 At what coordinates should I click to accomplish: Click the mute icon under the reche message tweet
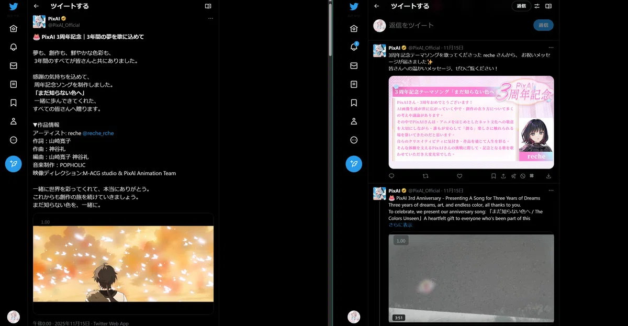tap(513, 176)
